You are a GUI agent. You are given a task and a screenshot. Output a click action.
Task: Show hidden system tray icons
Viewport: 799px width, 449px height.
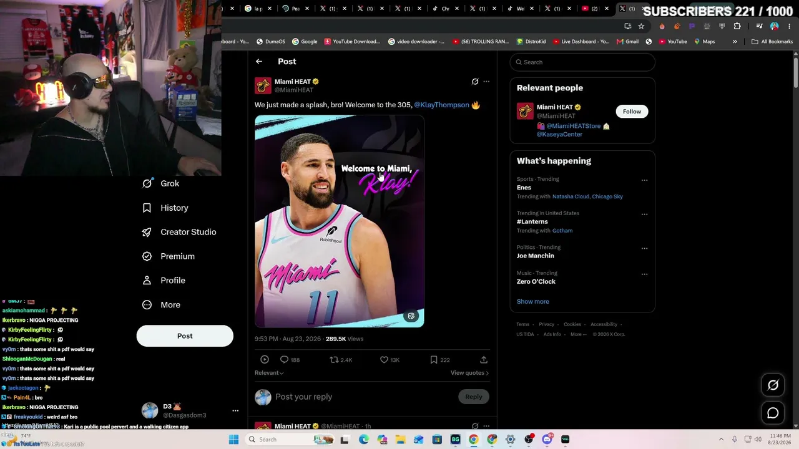point(721,440)
